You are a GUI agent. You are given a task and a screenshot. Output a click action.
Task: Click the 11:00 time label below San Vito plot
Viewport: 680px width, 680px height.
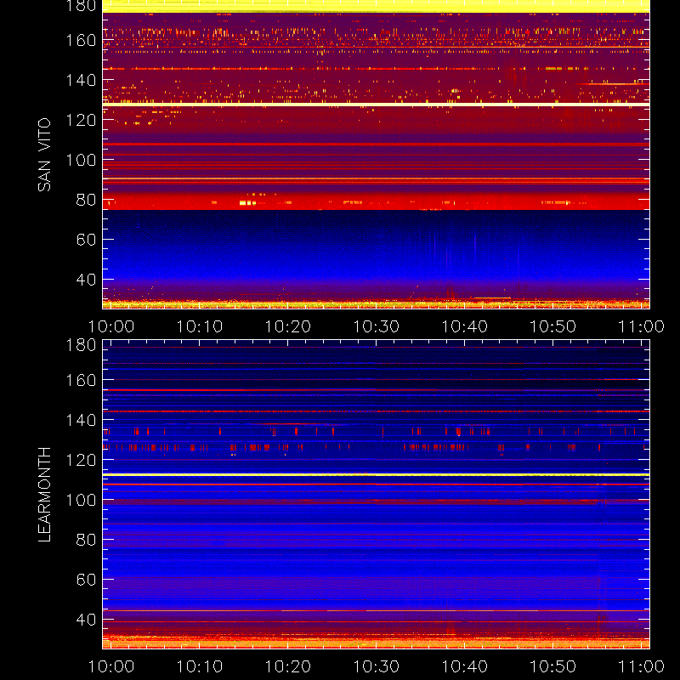click(x=641, y=326)
